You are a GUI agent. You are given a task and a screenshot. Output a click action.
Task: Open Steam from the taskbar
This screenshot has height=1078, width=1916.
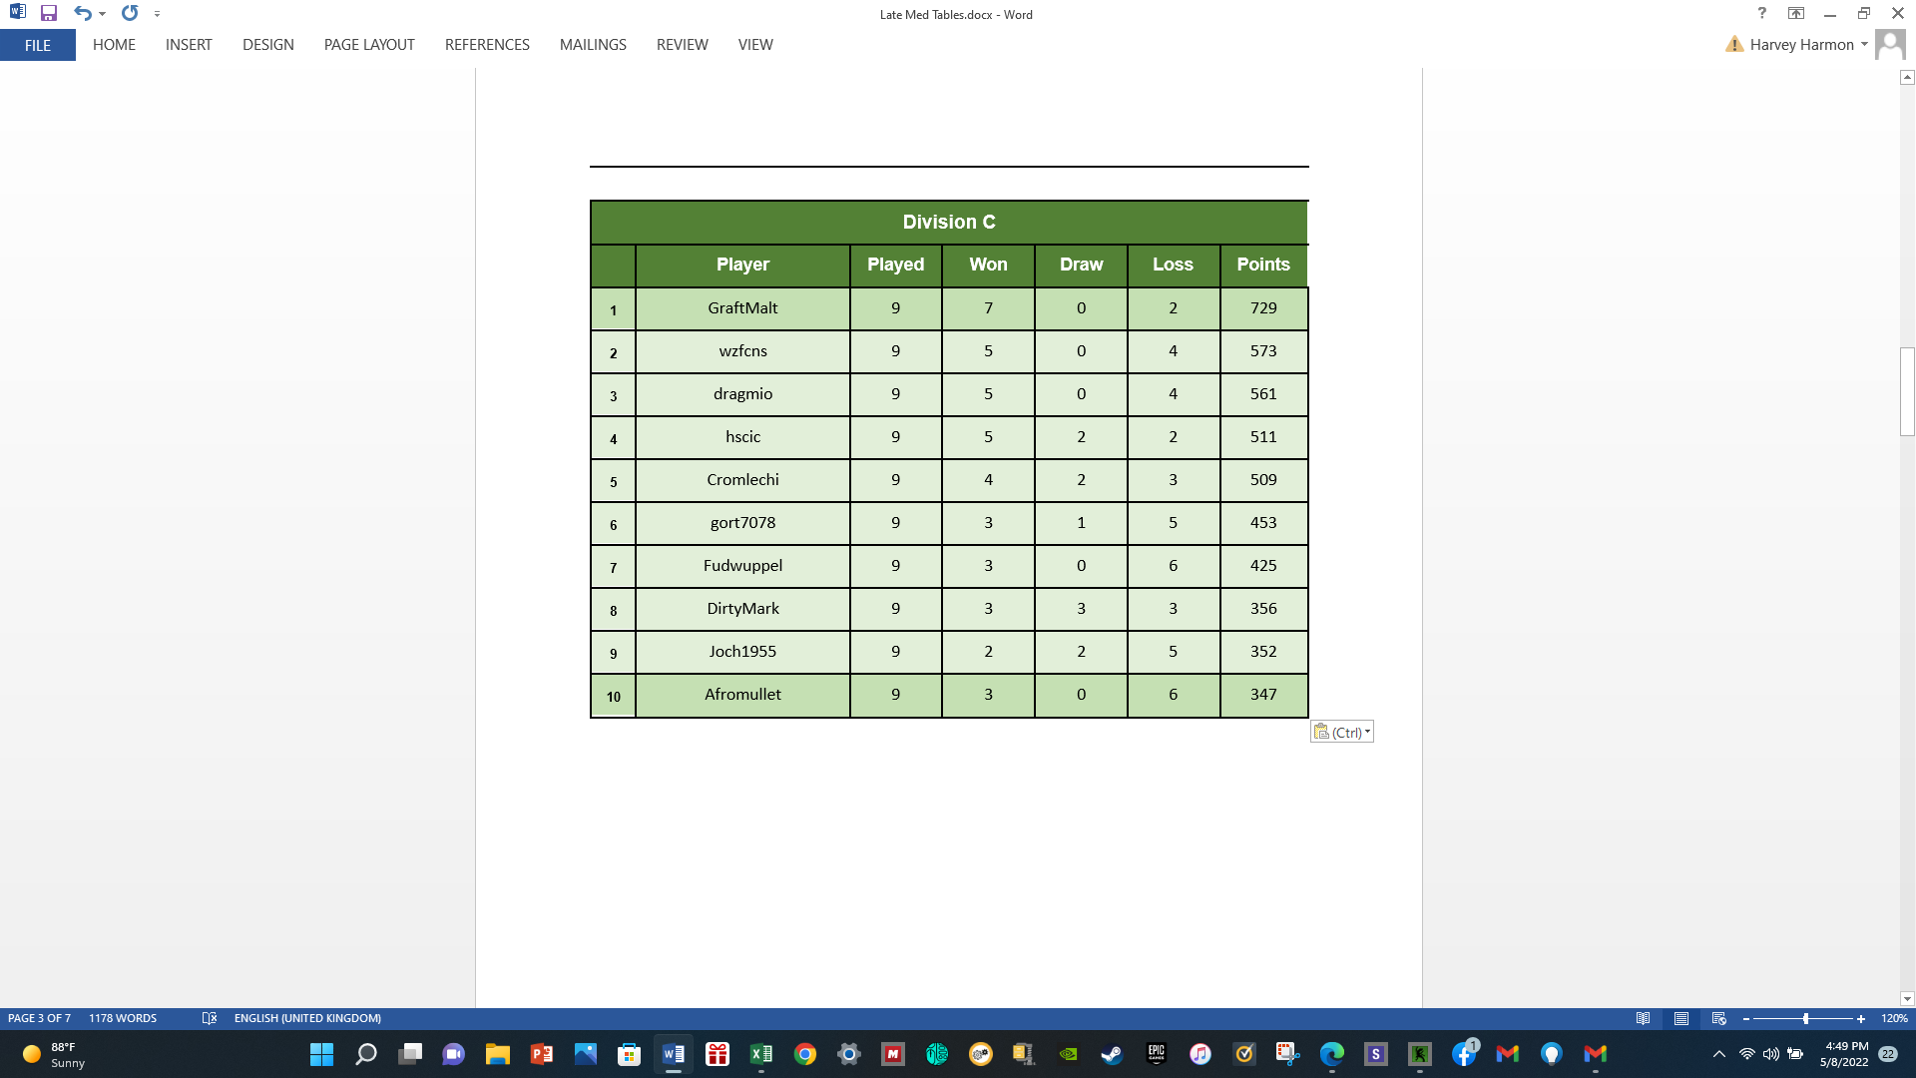click(1112, 1054)
